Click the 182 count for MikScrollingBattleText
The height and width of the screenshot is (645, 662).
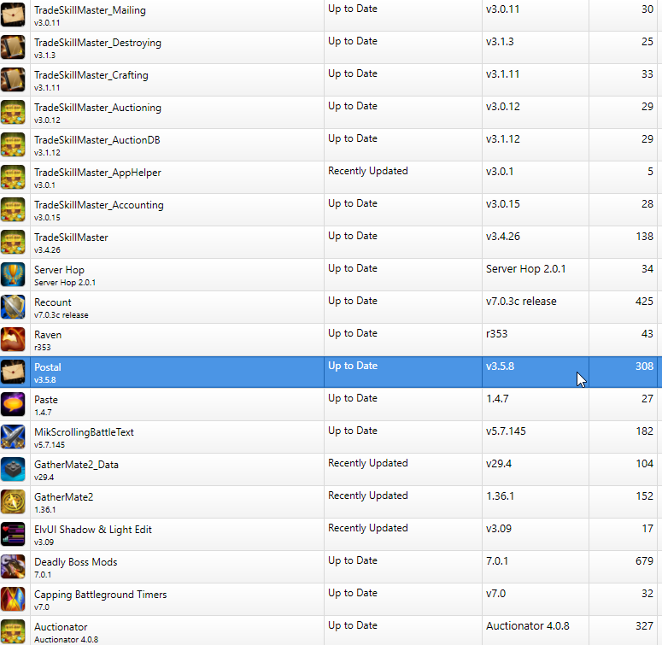(644, 431)
